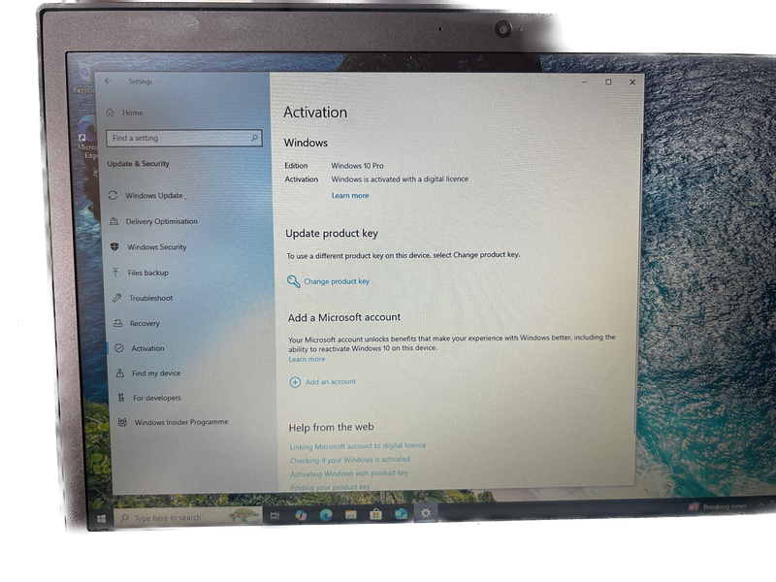Click the plus icon beside Add an account

(x=295, y=382)
